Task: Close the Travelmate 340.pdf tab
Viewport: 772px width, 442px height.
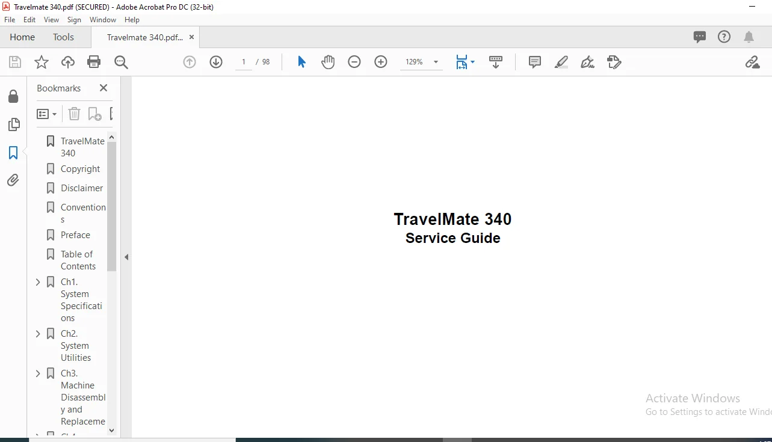Action: pos(192,37)
